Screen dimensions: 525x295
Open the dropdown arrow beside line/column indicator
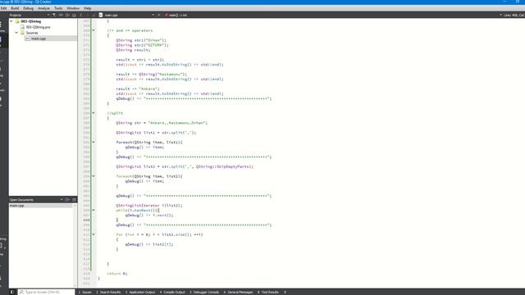[x=501, y=15]
